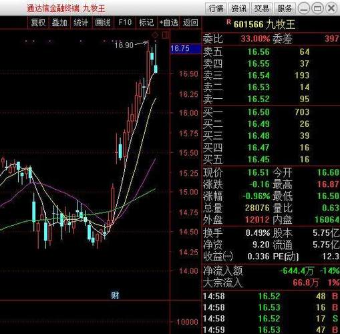Click the 10000 volume axis label
Screen dimensions: 340x334
[x=187, y=322]
